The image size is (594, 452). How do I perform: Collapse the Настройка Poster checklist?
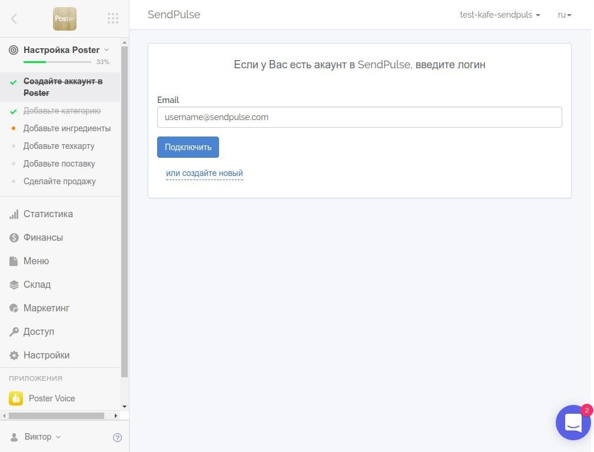point(107,49)
